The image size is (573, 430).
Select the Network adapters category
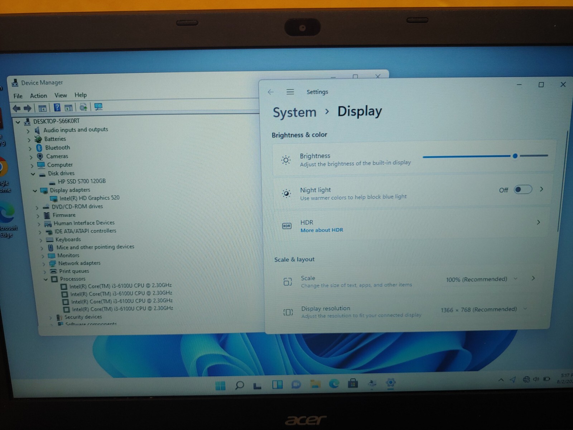point(79,263)
